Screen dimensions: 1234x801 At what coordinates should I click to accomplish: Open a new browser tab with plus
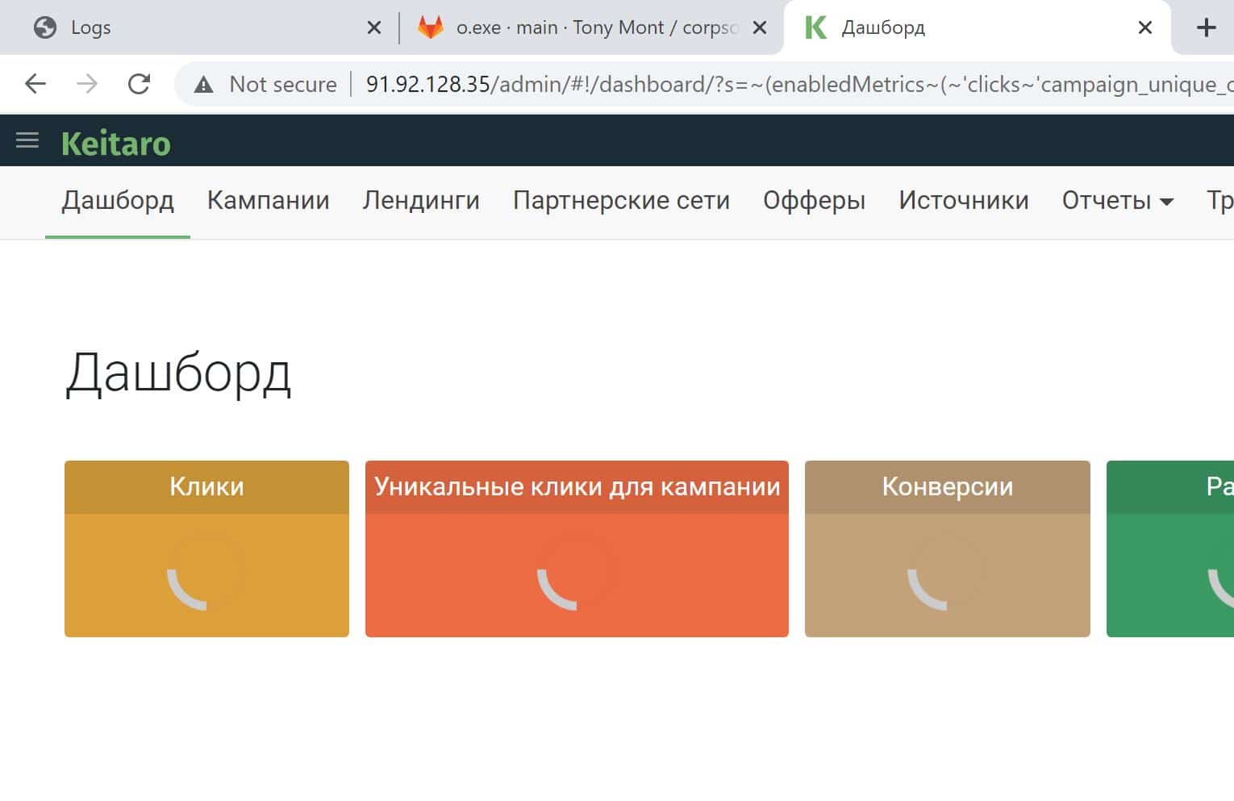(1206, 27)
